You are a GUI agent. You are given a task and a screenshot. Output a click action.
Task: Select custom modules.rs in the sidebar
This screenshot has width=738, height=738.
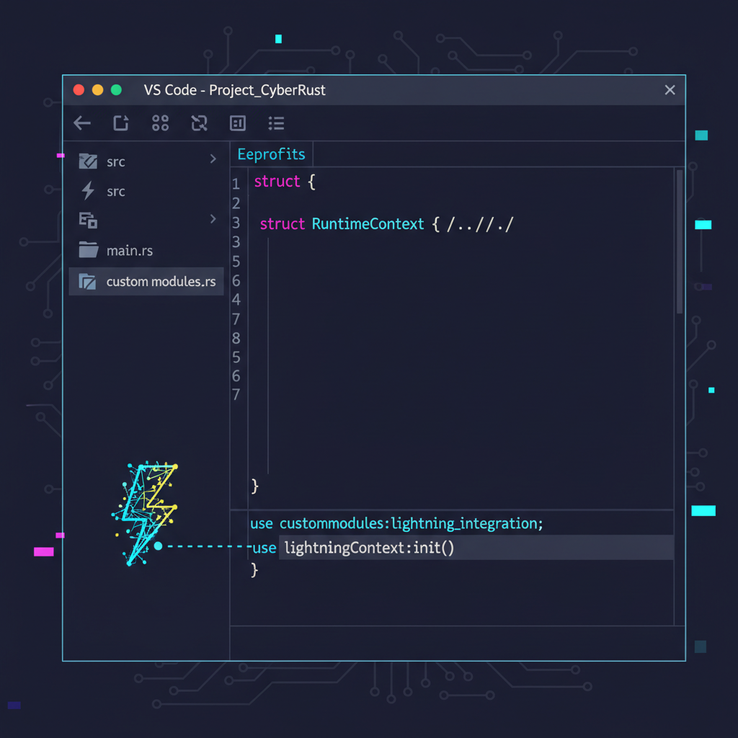click(160, 281)
